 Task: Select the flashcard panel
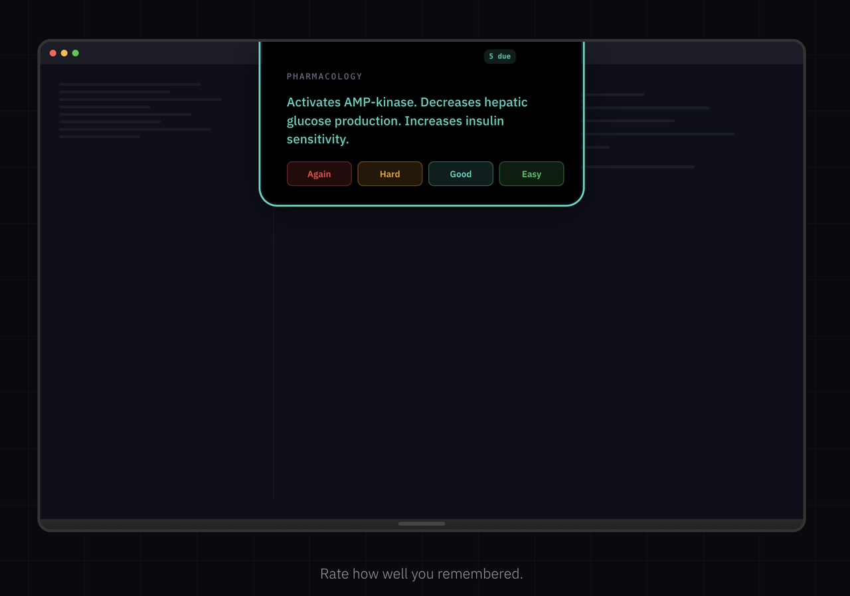(422, 123)
